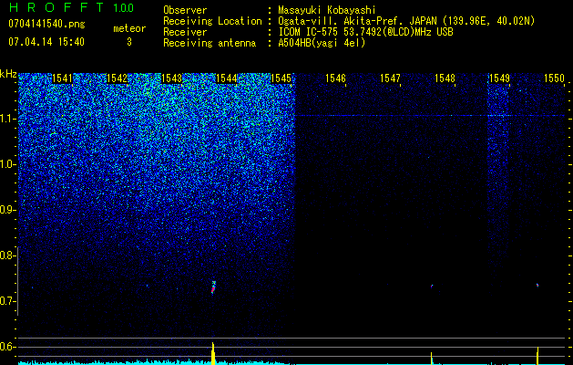Click the antenna text A504HB(yagi 4el)
Screen dimensions: 573x365
tap(322, 43)
